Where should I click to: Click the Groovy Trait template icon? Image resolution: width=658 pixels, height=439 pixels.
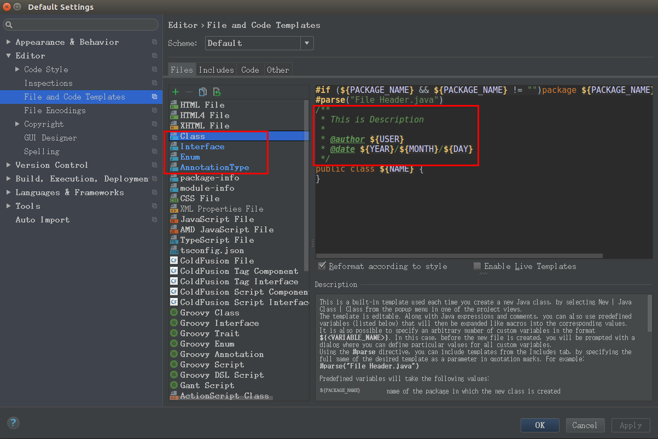(174, 333)
